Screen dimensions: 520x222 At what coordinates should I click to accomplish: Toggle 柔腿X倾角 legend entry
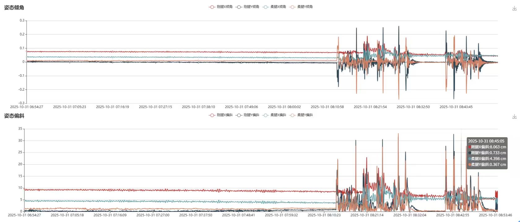(274, 7)
